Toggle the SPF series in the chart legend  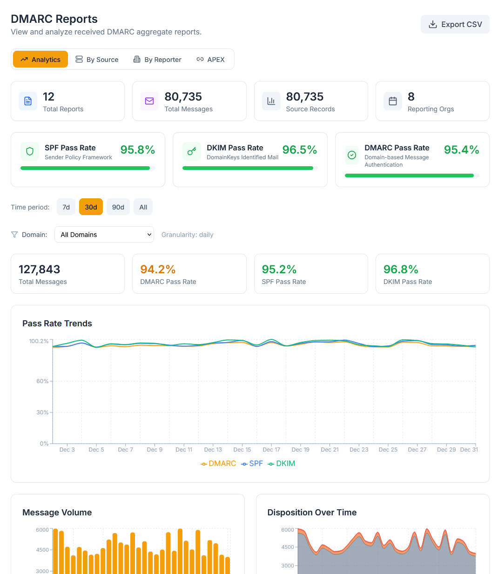pos(252,463)
